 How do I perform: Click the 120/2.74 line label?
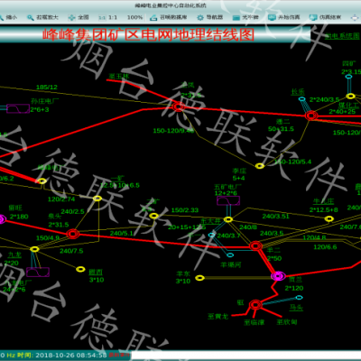tap(61, 199)
